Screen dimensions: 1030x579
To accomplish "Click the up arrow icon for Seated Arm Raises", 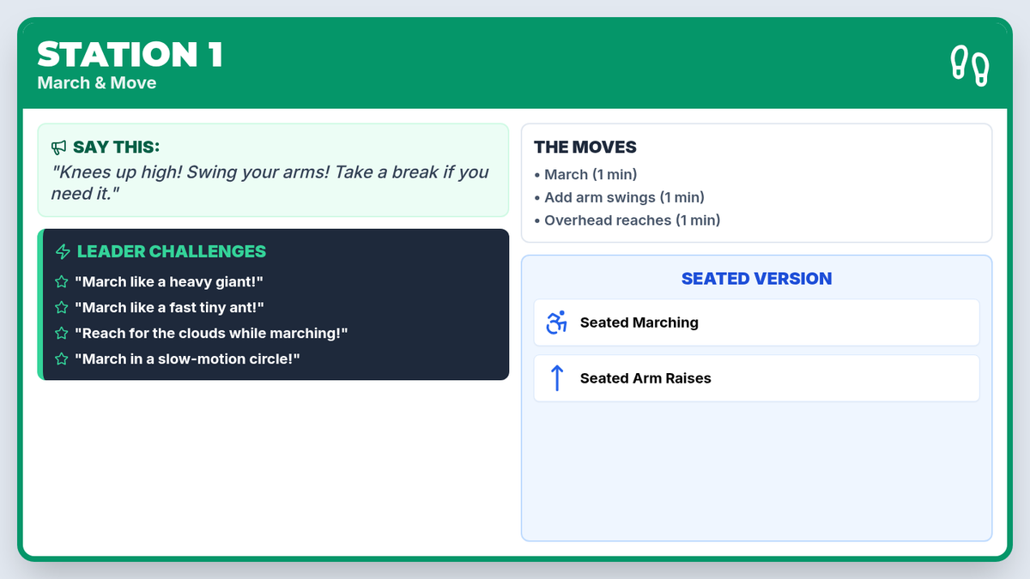I will coord(557,378).
